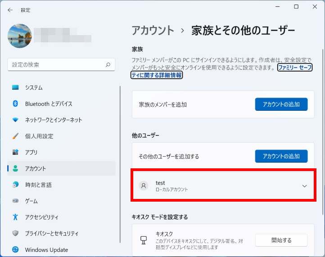Image resolution: width=325 pixels, height=257 pixels.
Task: Click the privacy shield icon
Action: [15, 233]
